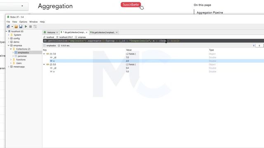Click the Stop execution icon
Image resolution: width=264 pixels, height=148 pixels.
point(31,26)
